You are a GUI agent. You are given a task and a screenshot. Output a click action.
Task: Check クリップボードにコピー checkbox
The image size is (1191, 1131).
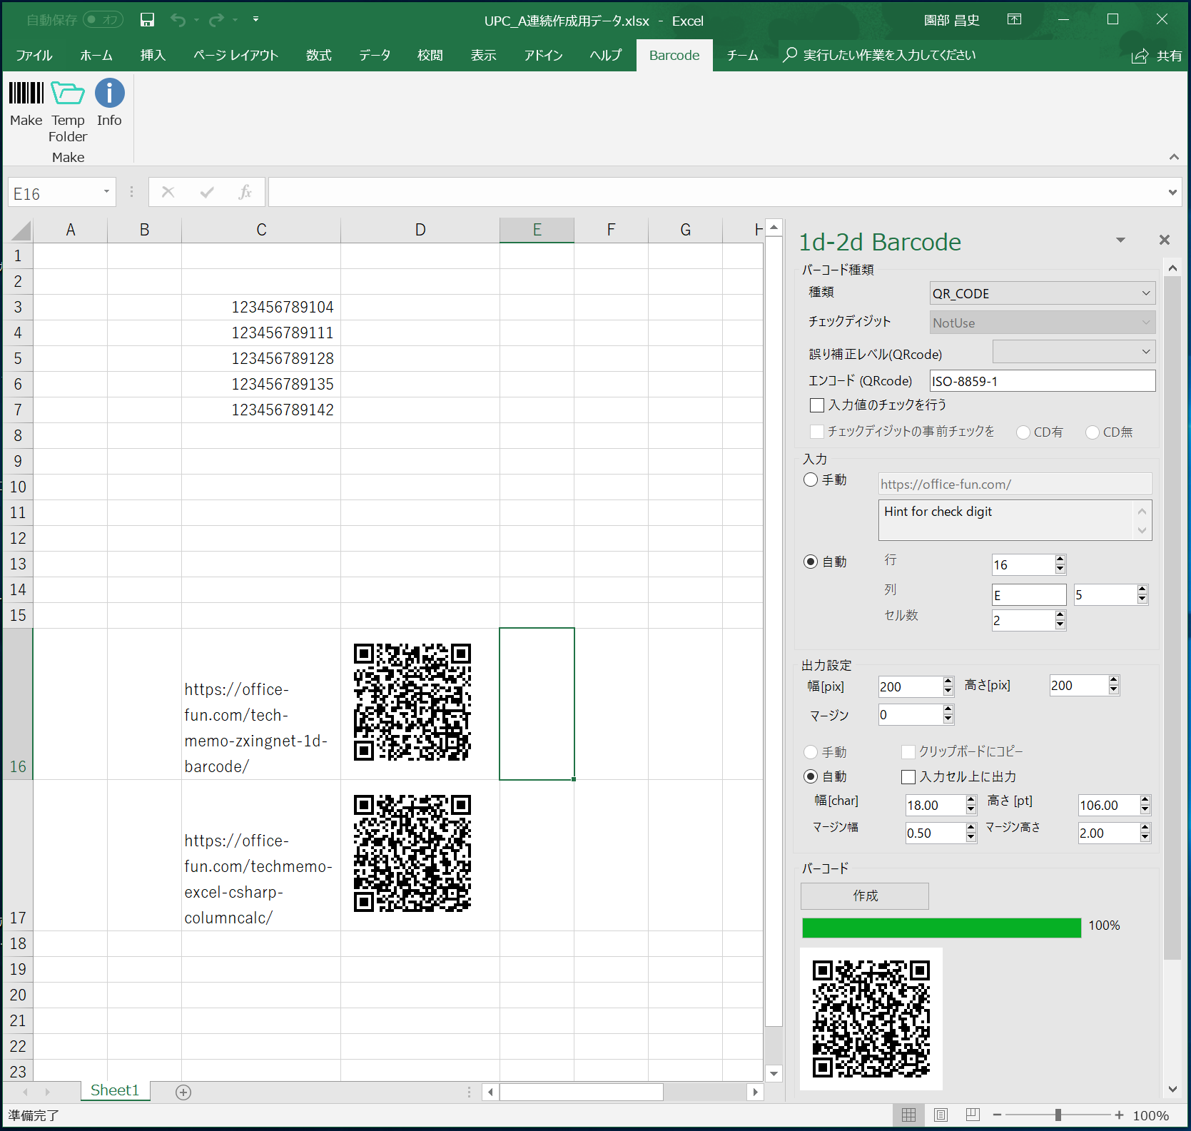[908, 751]
